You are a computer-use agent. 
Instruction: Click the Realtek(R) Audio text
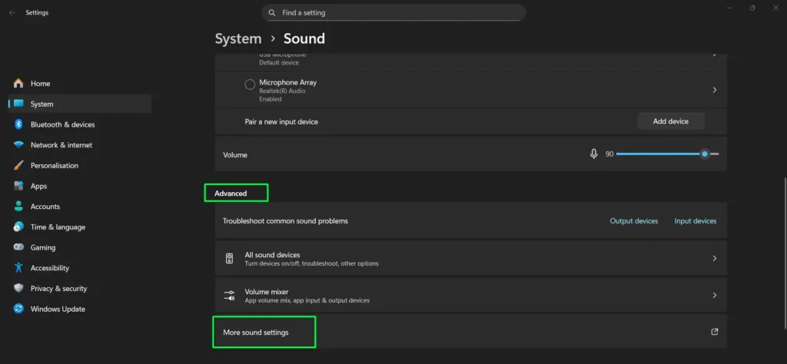[282, 91]
